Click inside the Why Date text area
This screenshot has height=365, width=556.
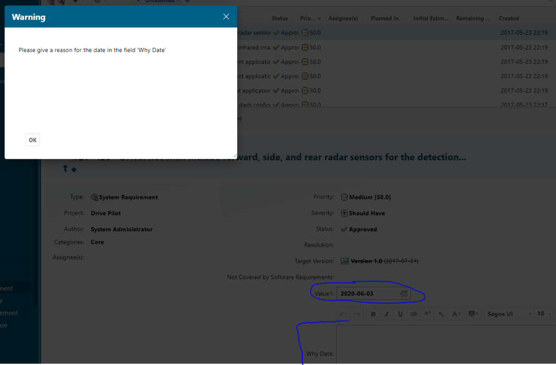(445, 345)
